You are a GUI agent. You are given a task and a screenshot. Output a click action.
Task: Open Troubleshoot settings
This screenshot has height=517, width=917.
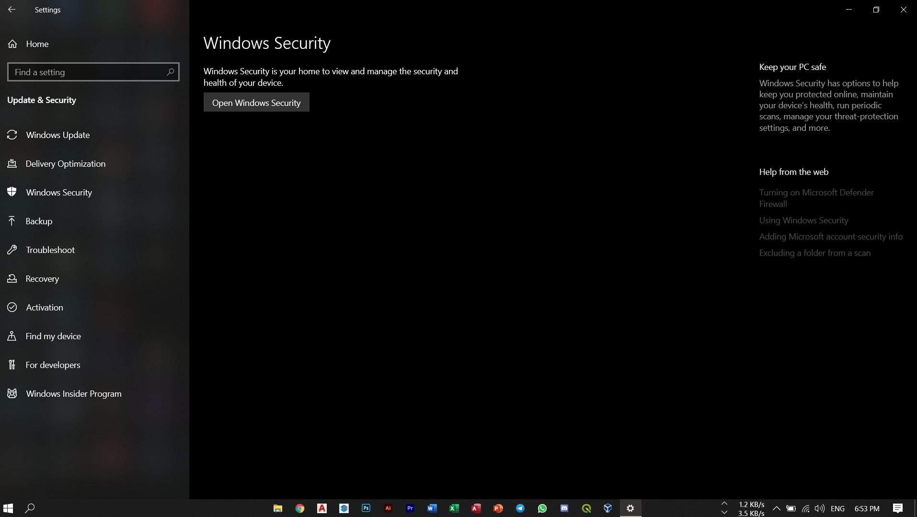point(50,250)
